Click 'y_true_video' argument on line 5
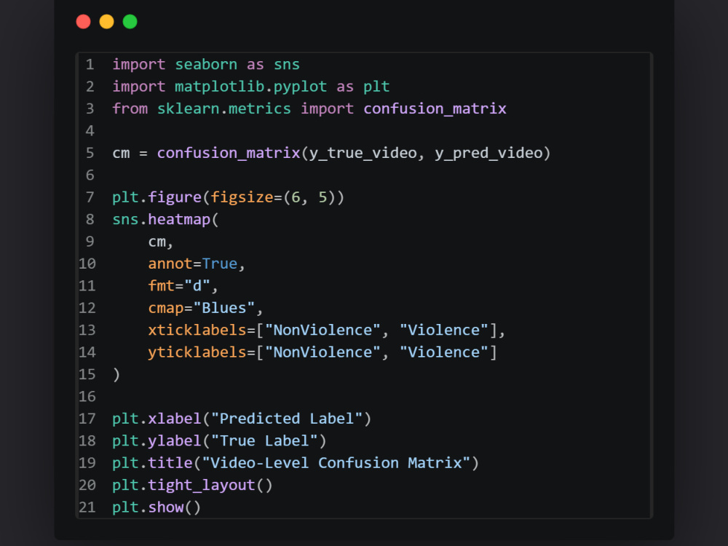Image resolution: width=728 pixels, height=546 pixels. (x=363, y=153)
